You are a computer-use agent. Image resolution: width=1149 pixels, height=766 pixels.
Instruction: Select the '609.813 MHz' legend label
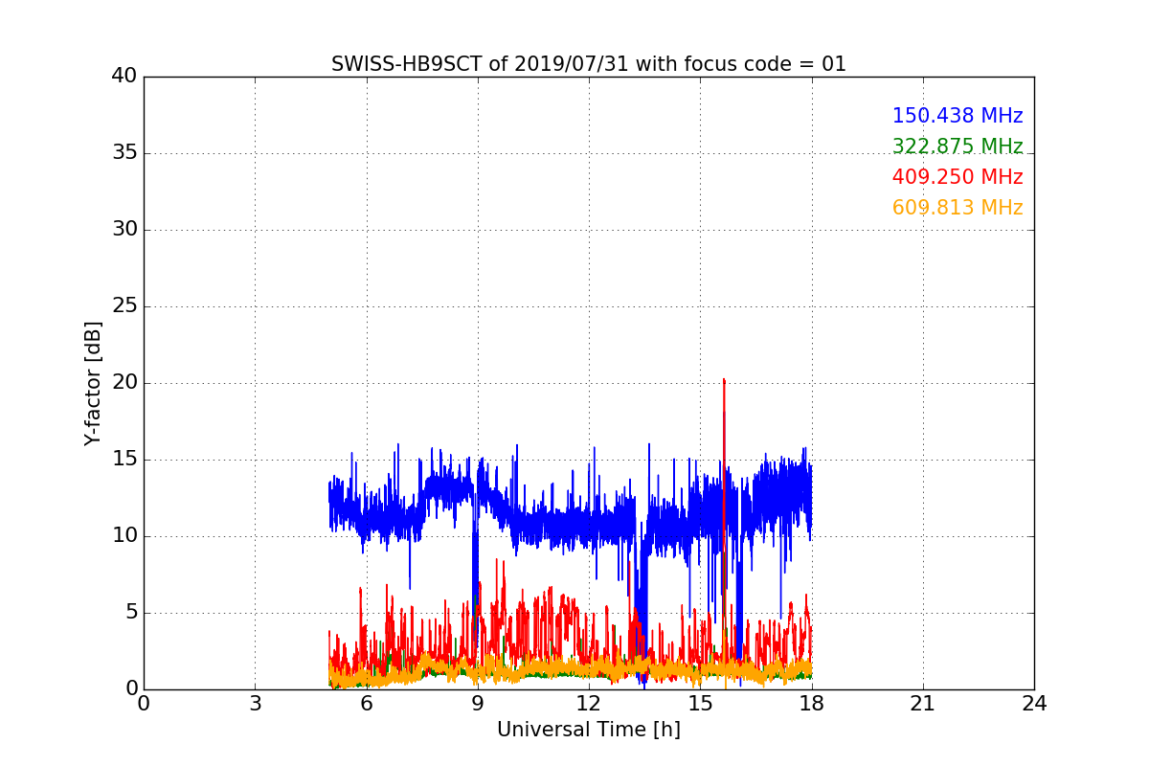pos(957,208)
